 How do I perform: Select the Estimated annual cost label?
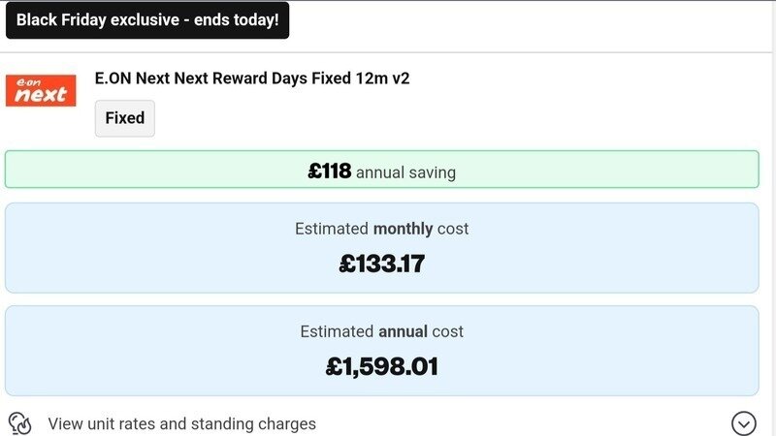(381, 331)
